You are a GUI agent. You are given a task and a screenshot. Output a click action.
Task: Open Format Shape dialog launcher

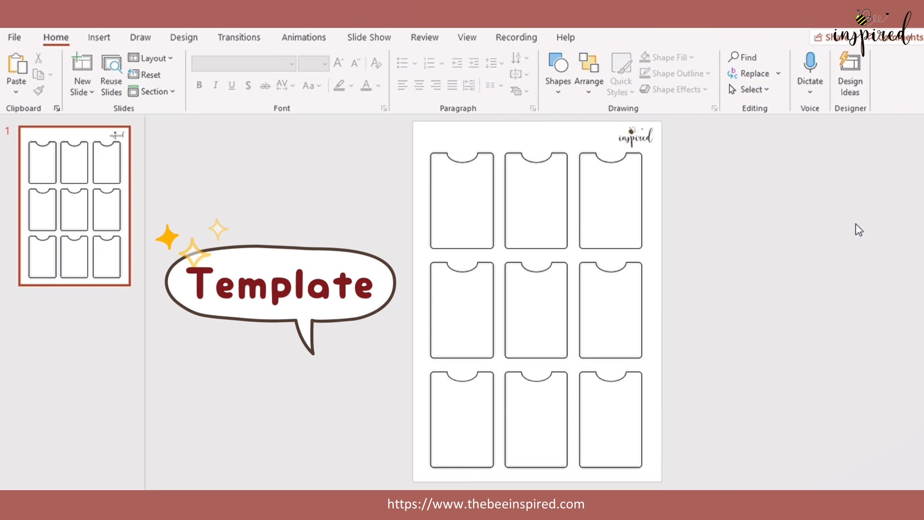click(x=714, y=108)
